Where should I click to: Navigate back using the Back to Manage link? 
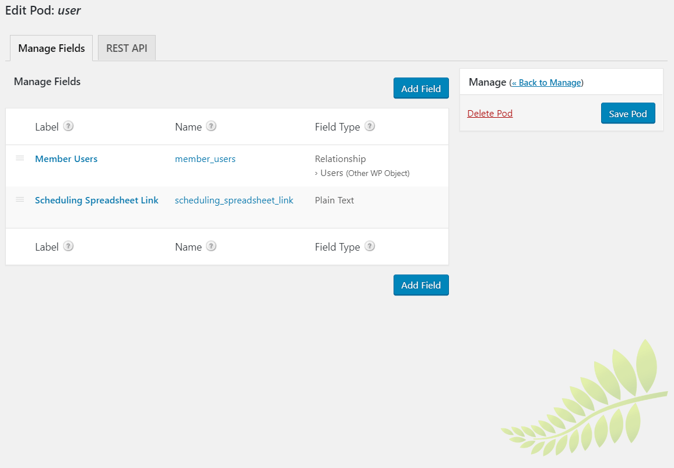[546, 82]
